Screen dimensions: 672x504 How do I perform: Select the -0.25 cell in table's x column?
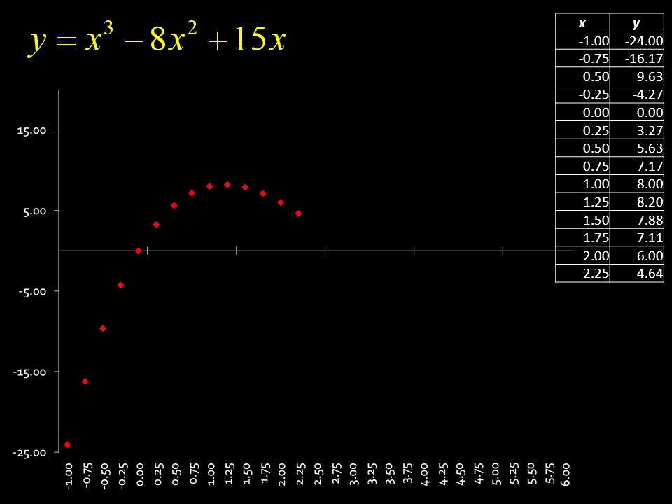click(x=582, y=94)
